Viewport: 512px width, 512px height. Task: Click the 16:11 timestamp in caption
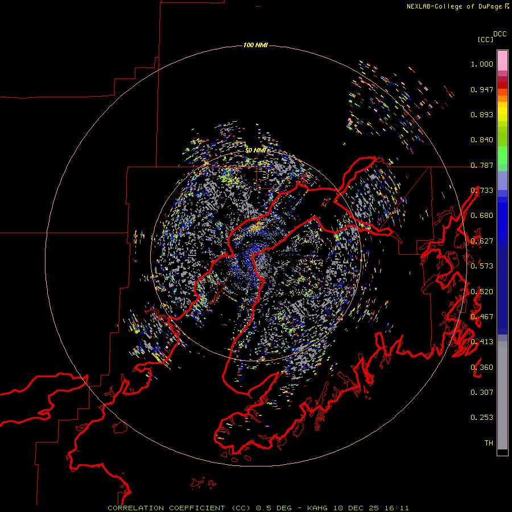(397, 508)
